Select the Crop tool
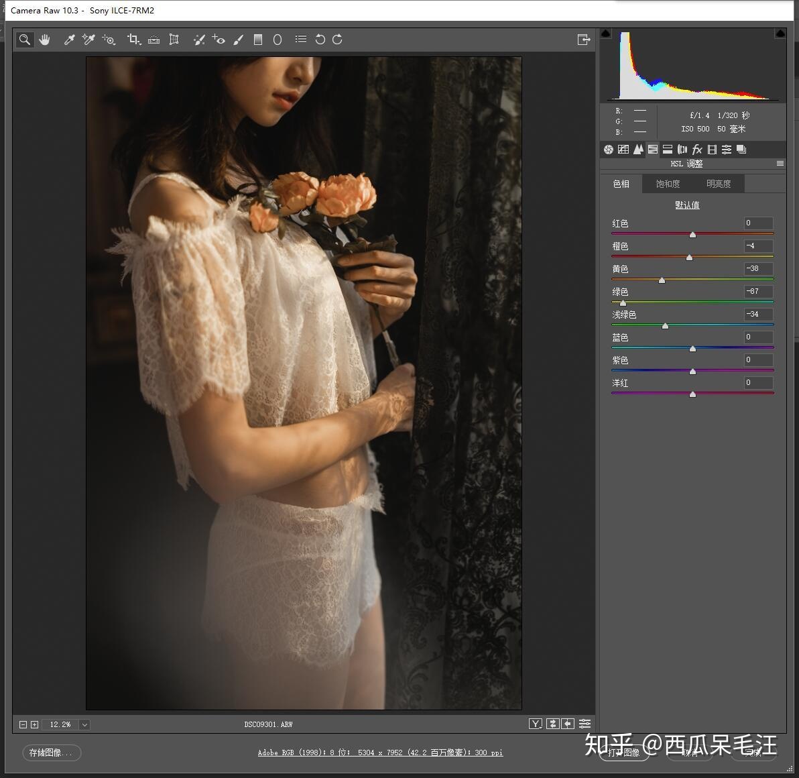799x778 pixels. click(x=134, y=40)
